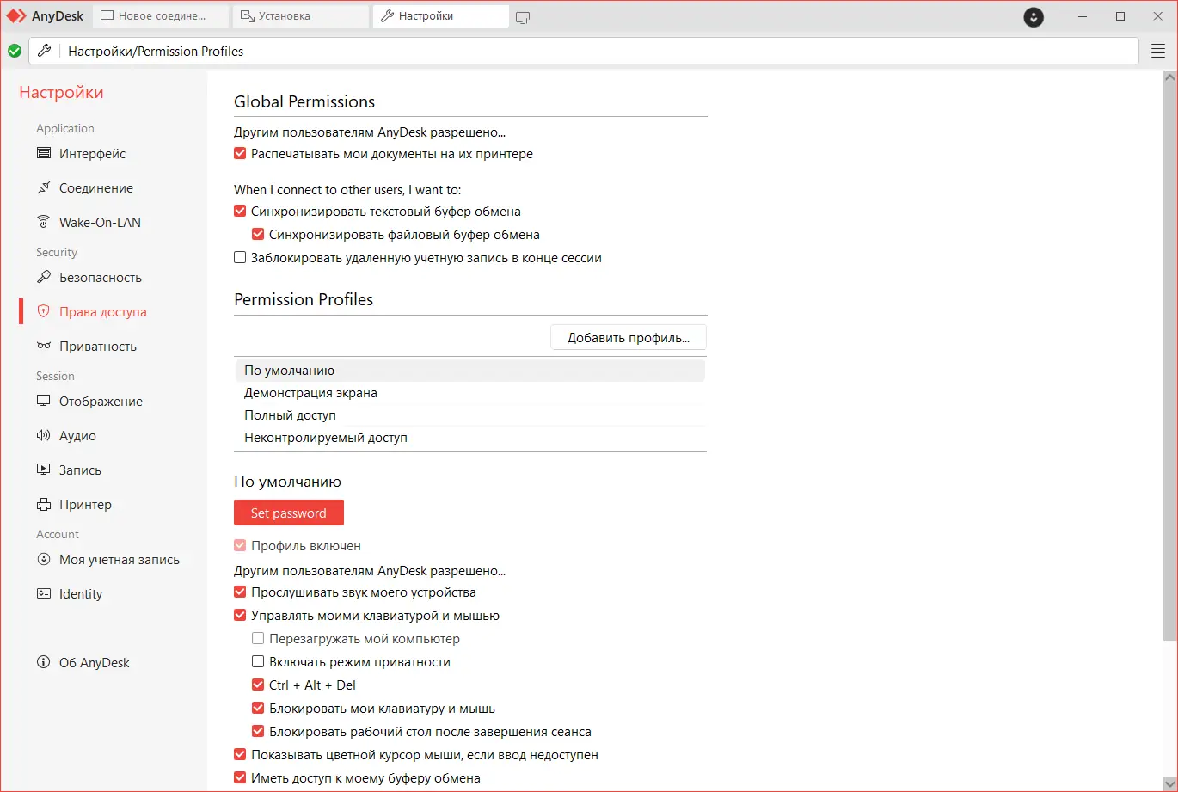Open the hamburger main menu
This screenshot has height=792, width=1178.
tap(1157, 51)
